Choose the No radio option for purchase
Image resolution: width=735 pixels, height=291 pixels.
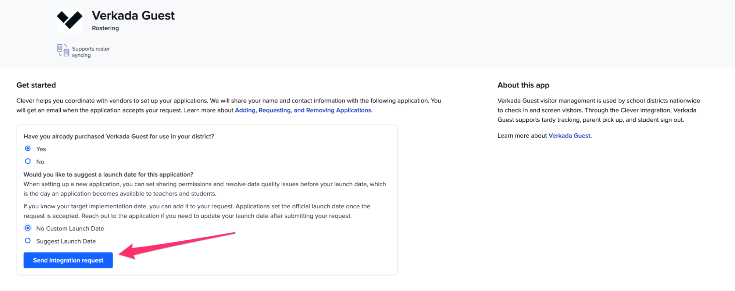28,161
